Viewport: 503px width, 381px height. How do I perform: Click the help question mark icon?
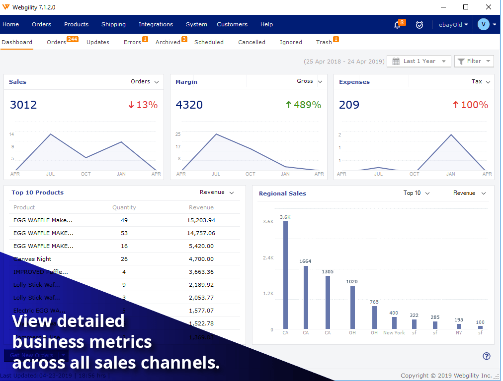486,356
